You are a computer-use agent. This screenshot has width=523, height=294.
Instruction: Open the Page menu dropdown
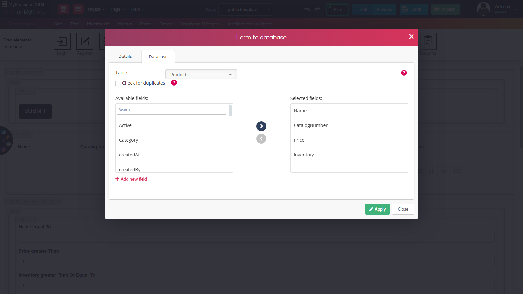(x=118, y=9)
